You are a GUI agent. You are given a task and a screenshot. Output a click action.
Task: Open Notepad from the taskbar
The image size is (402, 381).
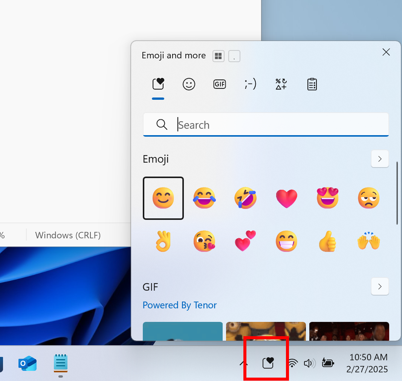pyautogui.click(x=60, y=363)
